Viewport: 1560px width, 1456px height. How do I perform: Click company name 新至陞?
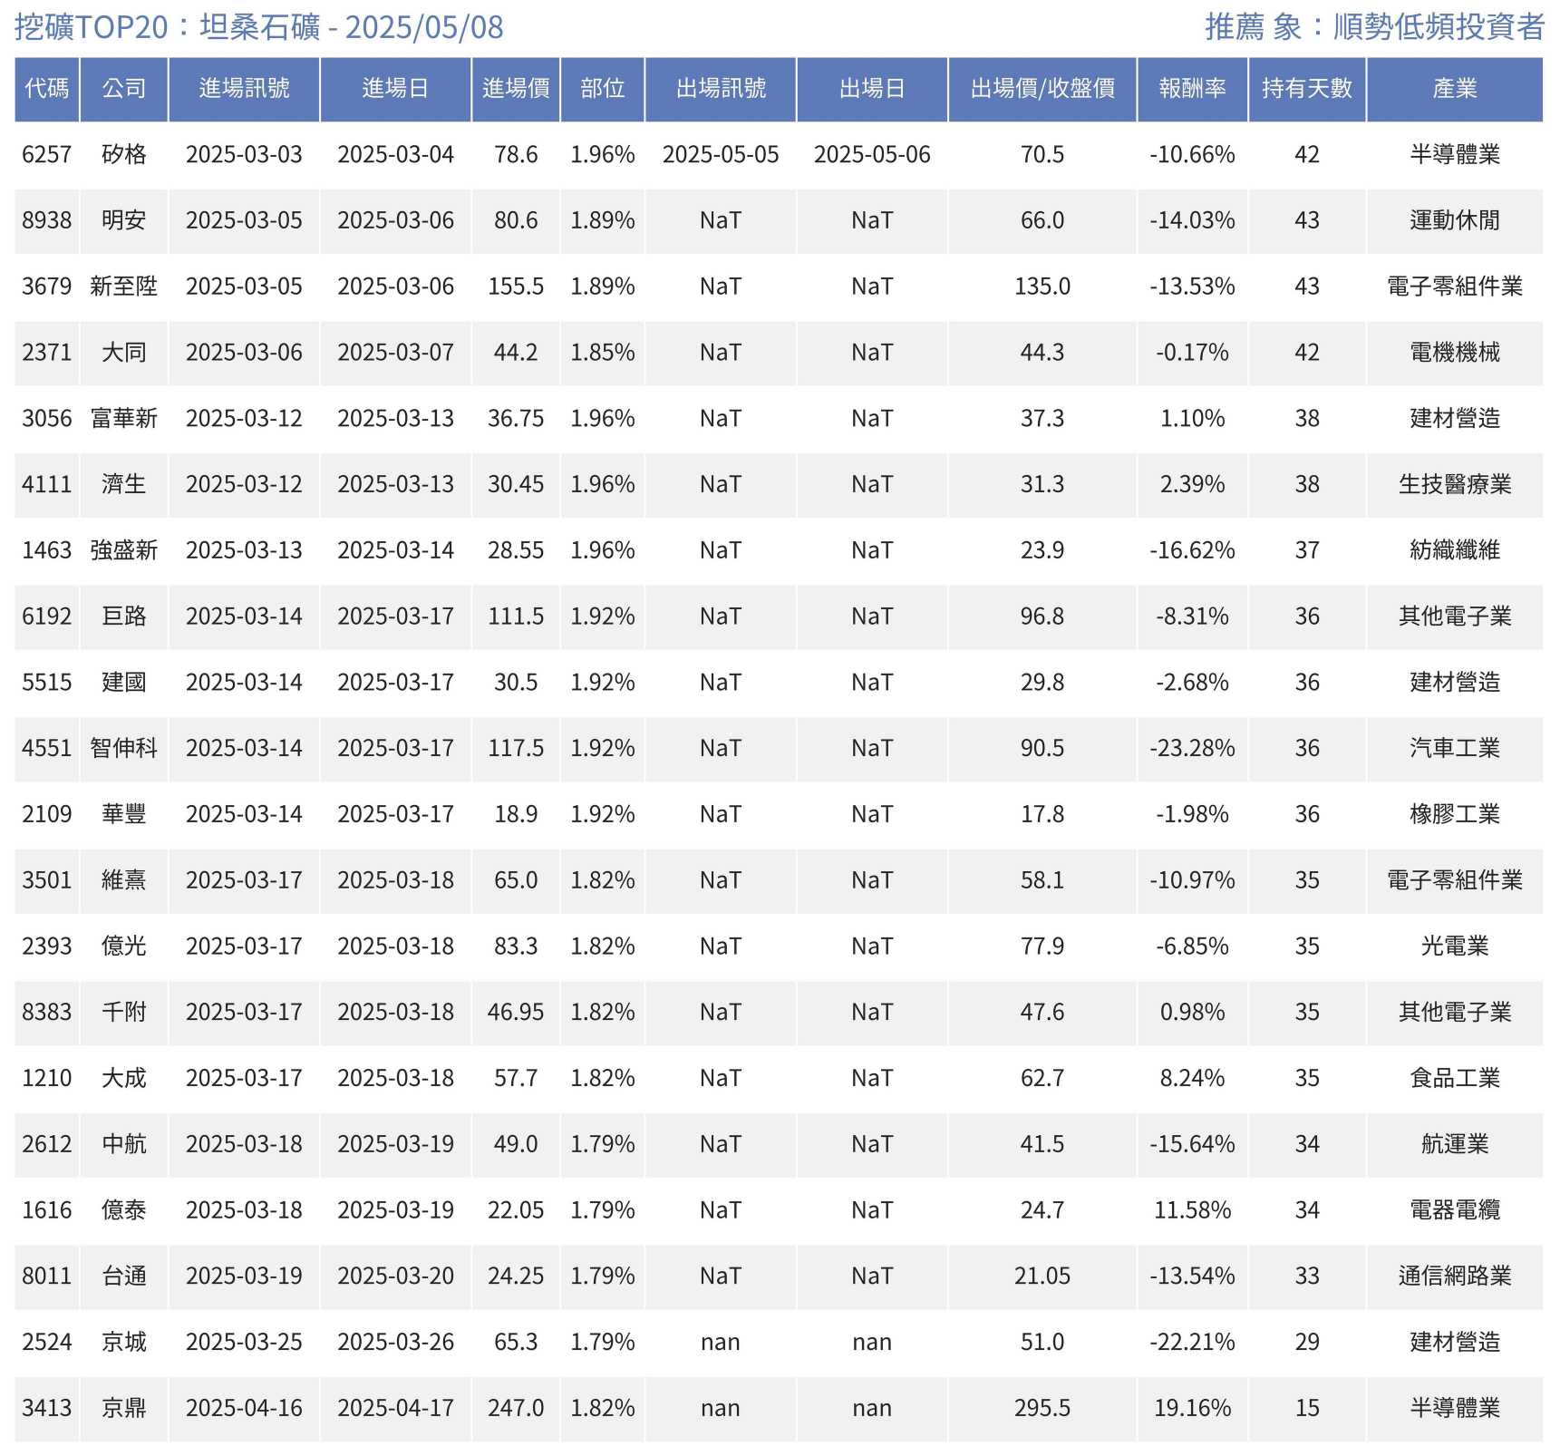(x=124, y=286)
